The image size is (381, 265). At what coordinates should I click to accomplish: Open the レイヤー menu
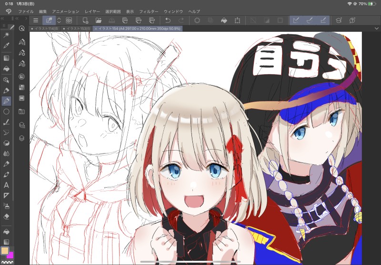click(x=92, y=11)
